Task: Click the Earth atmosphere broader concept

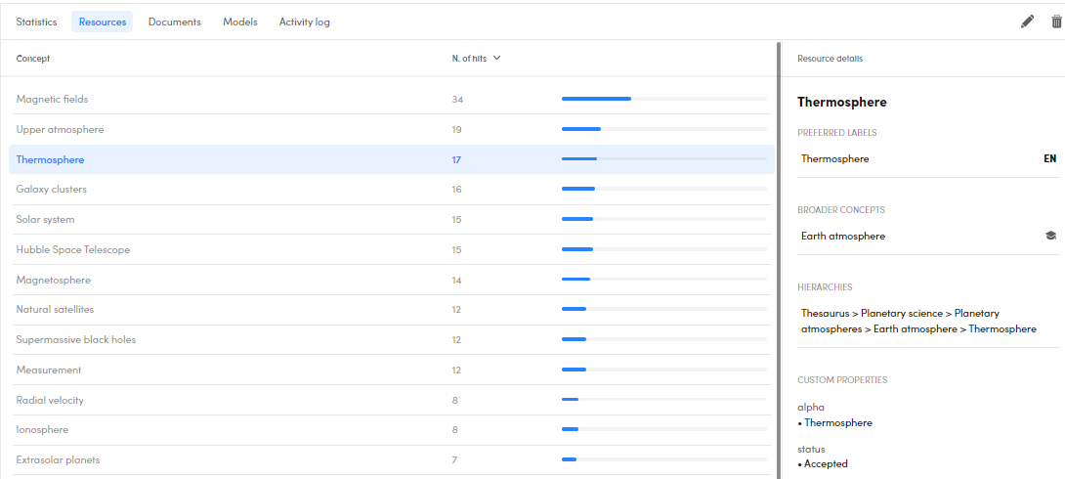Action: coord(842,237)
